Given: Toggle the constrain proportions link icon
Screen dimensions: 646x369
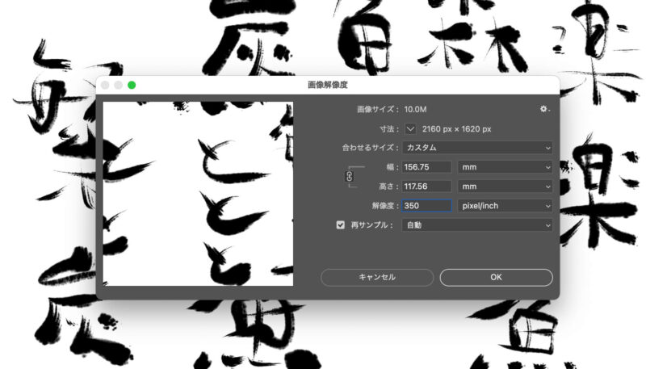Looking at the screenshot, I should click(x=349, y=177).
